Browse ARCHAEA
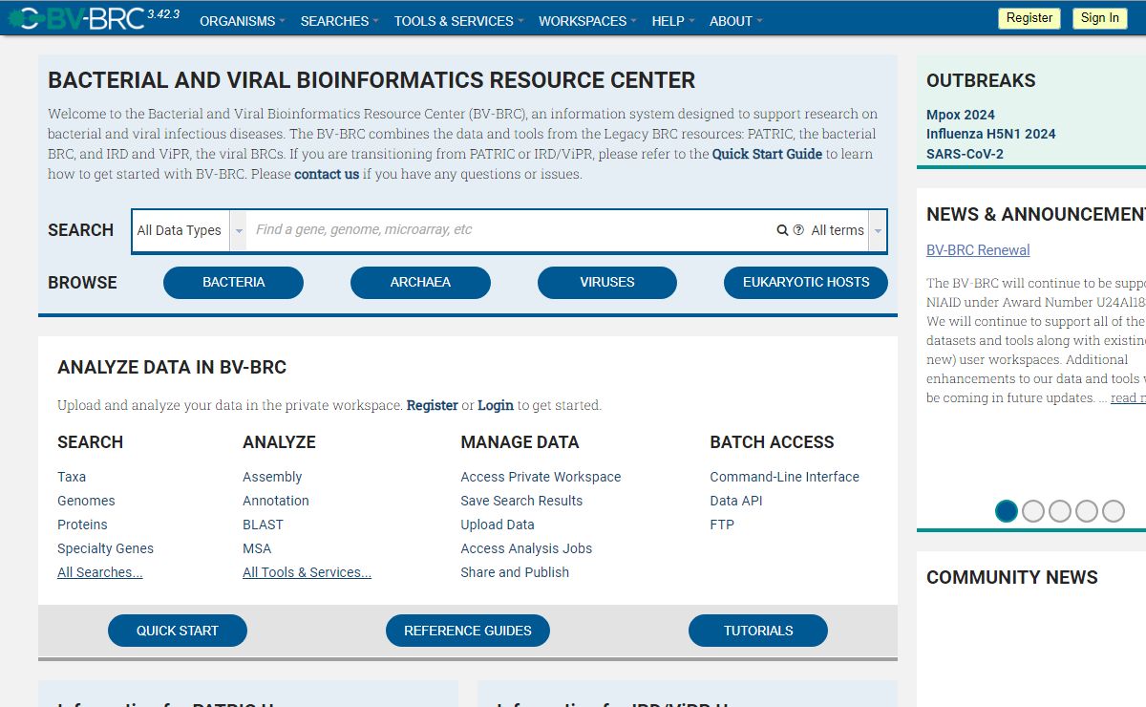 420,283
